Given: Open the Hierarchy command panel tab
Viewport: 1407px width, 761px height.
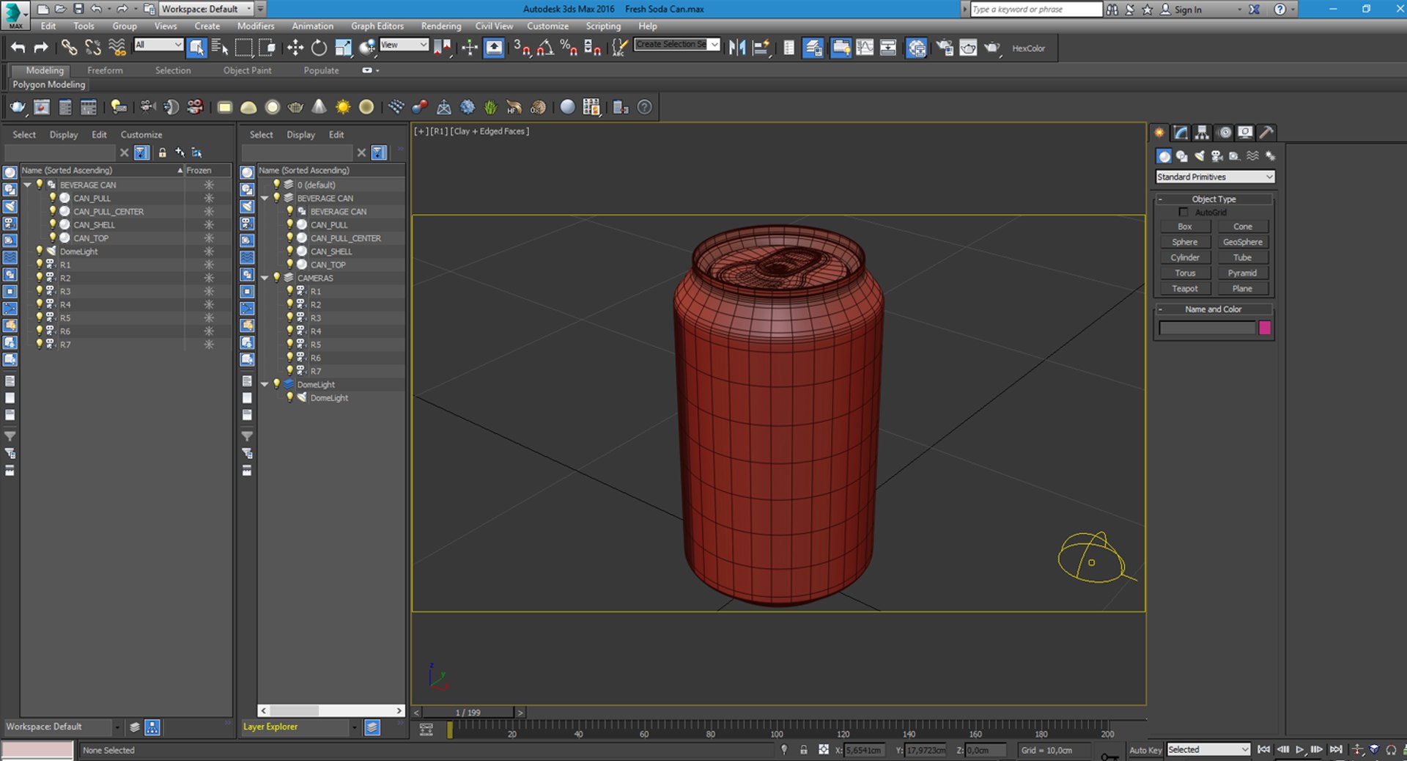Looking at the screenshot, I should click(x=1202, y=133).
